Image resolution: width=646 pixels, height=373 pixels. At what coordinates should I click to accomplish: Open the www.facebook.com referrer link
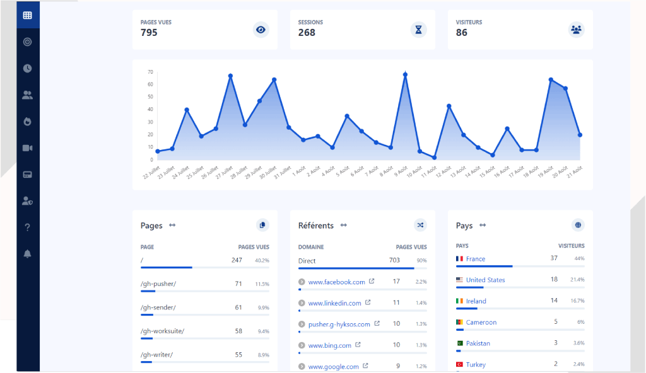(337, 282)
